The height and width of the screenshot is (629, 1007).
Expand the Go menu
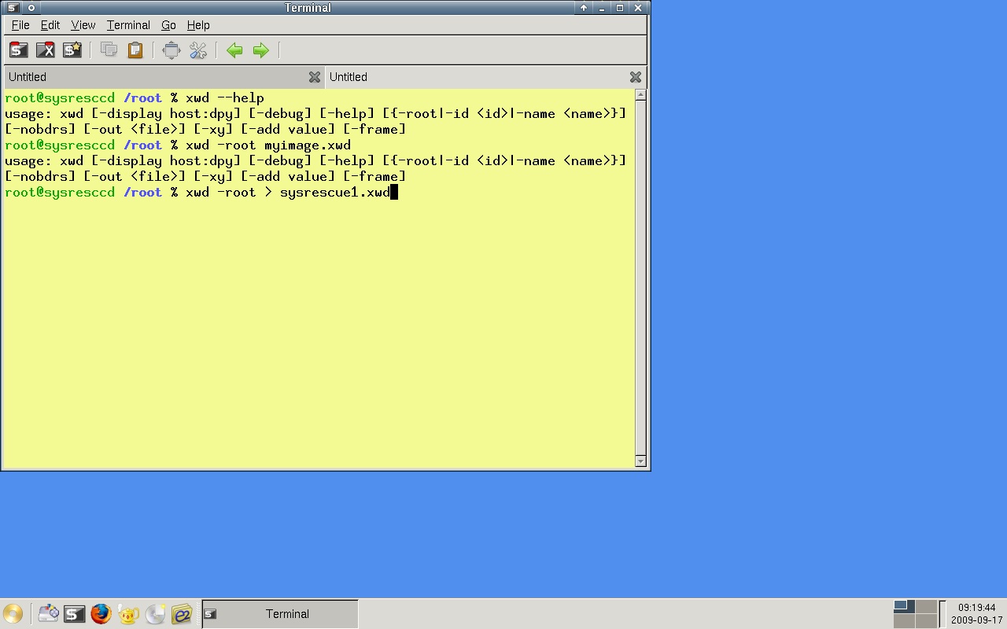point(168,25)
